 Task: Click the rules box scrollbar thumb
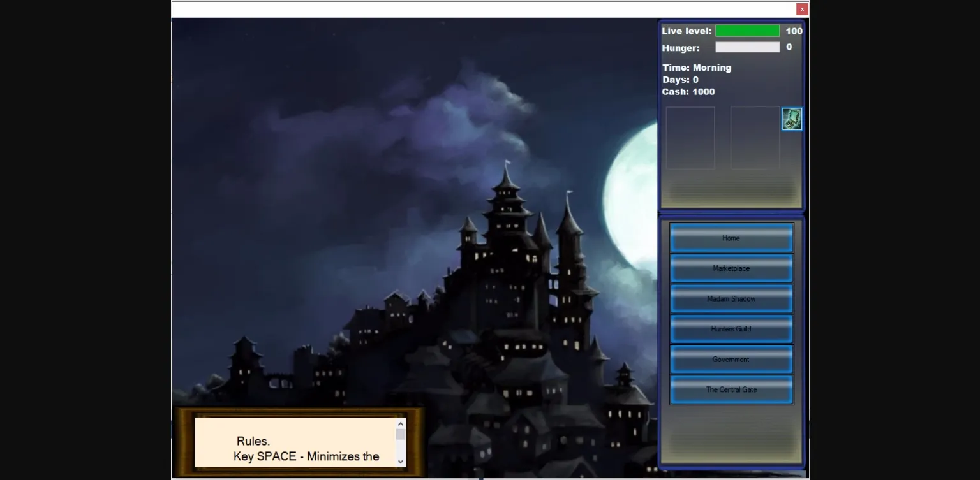coord(401,435)
